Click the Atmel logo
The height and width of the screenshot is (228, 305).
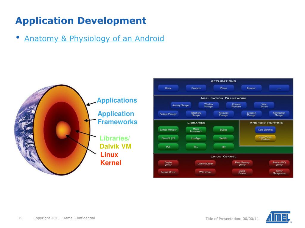tap(278, 217)
